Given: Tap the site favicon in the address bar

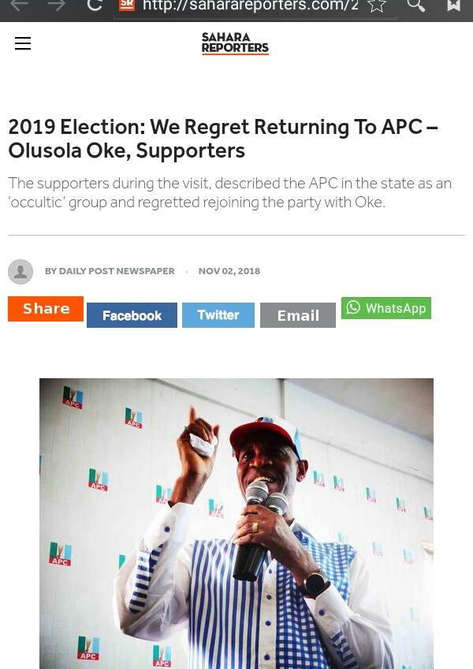Looking at the screenshot, I should click(x=127, y=6).
